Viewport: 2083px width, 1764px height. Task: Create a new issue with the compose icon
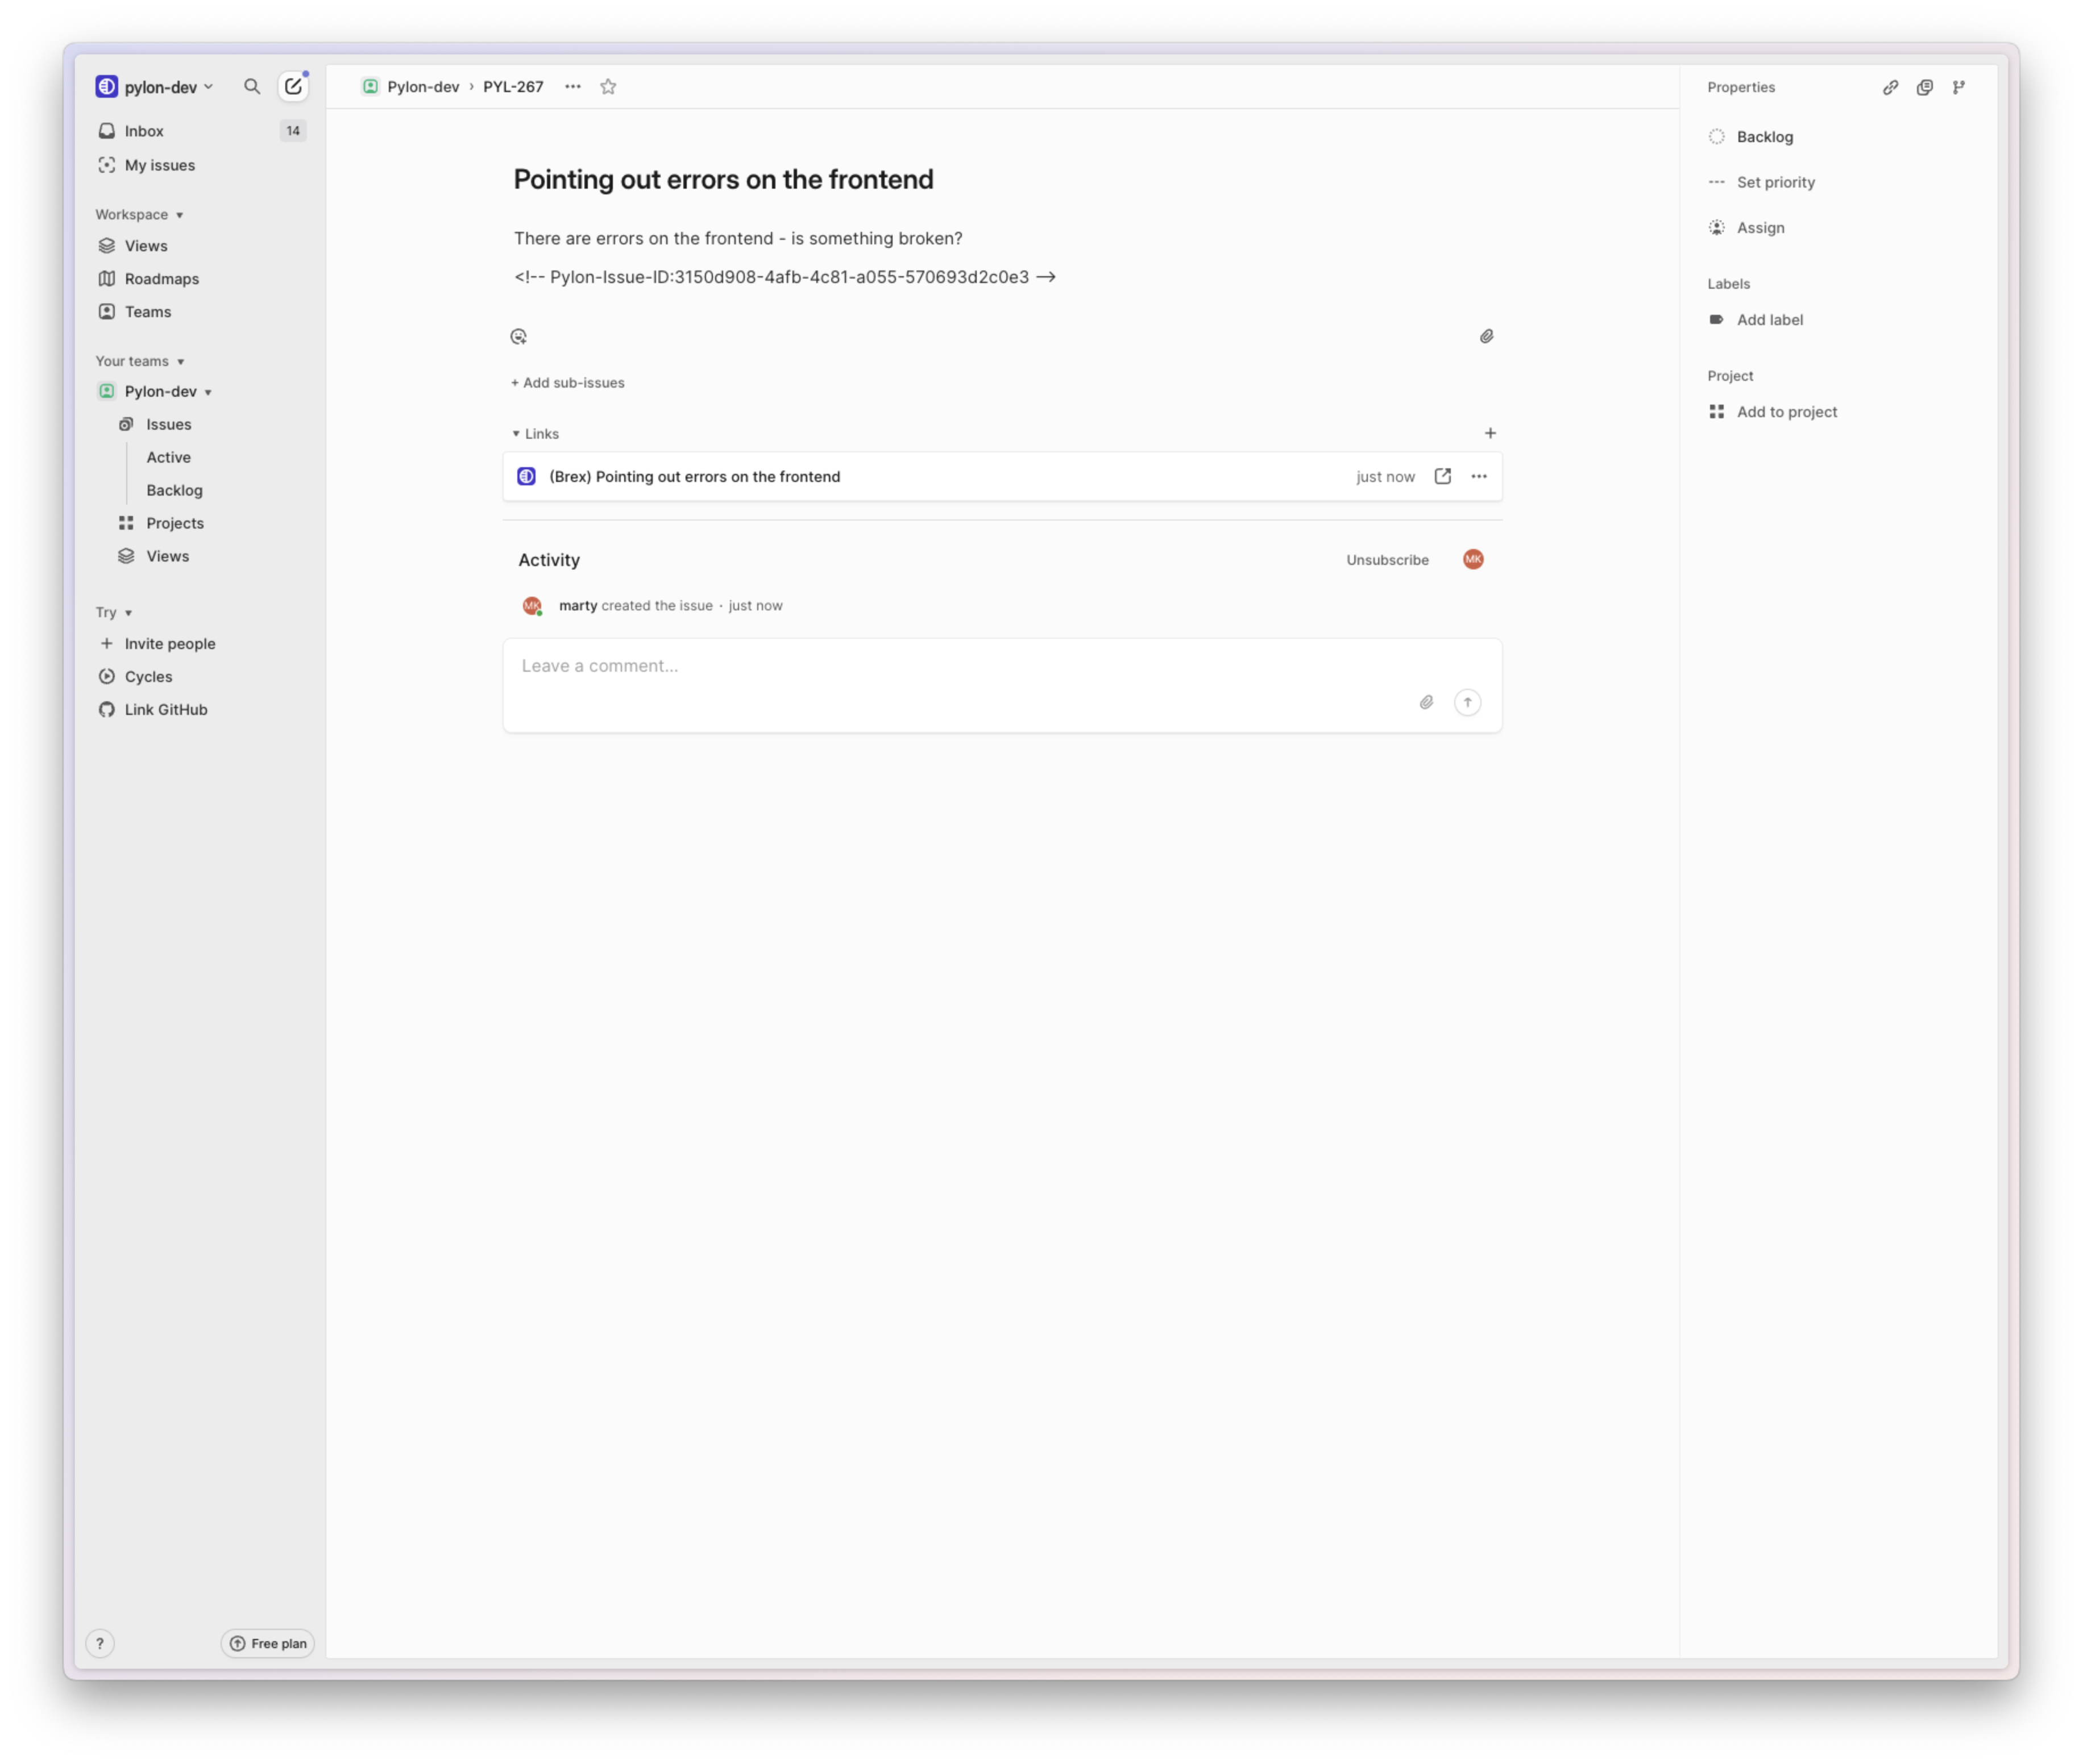[292, 87]
